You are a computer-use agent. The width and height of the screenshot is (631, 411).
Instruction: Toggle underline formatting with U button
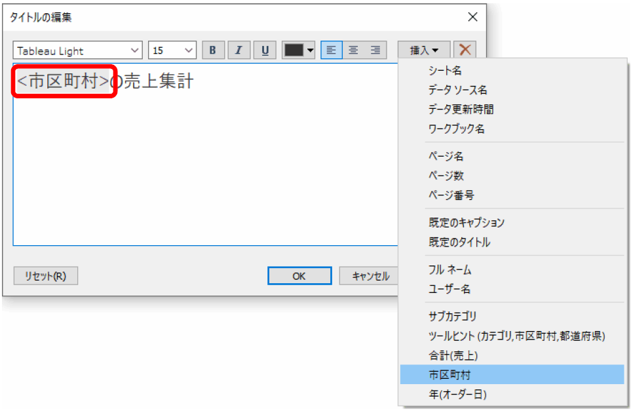[265, 50]
